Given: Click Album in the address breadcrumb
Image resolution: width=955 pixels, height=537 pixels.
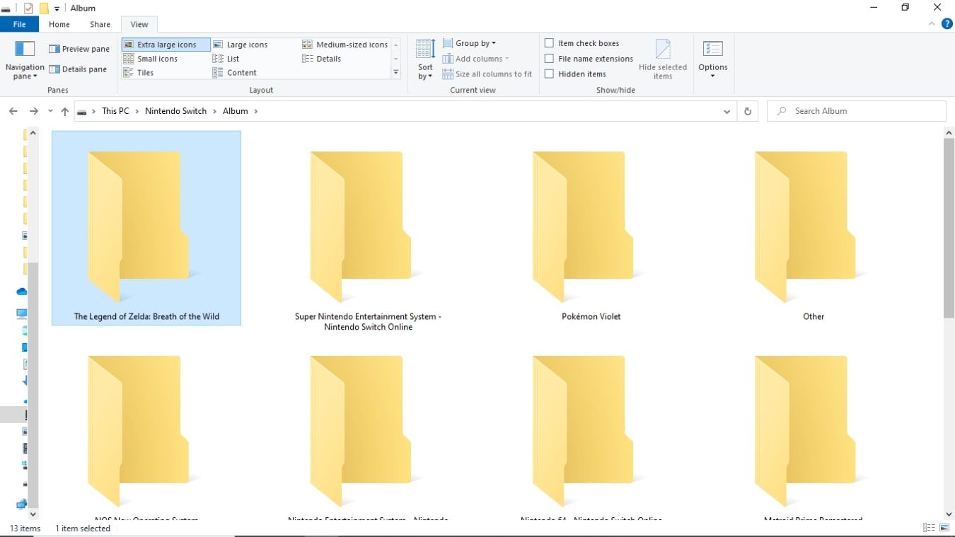Looking at the screenshot, I should click(x=236, y=111).
